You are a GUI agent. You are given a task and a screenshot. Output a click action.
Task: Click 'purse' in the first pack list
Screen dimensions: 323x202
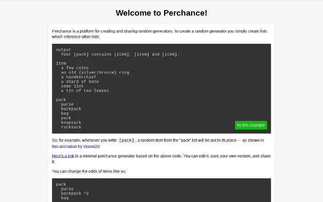[x=67, y=104]
